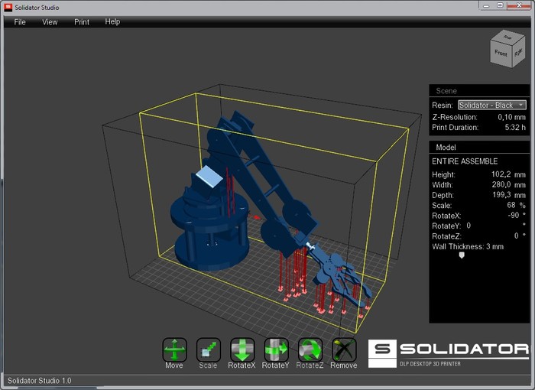Click the Solidator logo banner
This screenshot has width=535, height=390.
pos(448,353)
